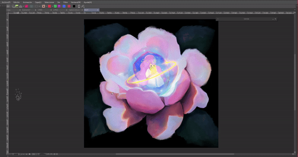Click the new document icon
Viewport: 298px width, 157px height.
tap(13, 6)
